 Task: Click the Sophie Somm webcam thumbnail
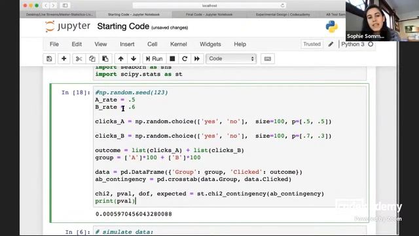(x=382, y=20)
